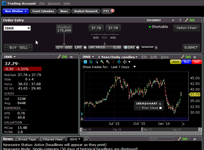
Task: Open Order Entry configuration wrench icon
Action: pyautogui.click(x=186, y=20)
